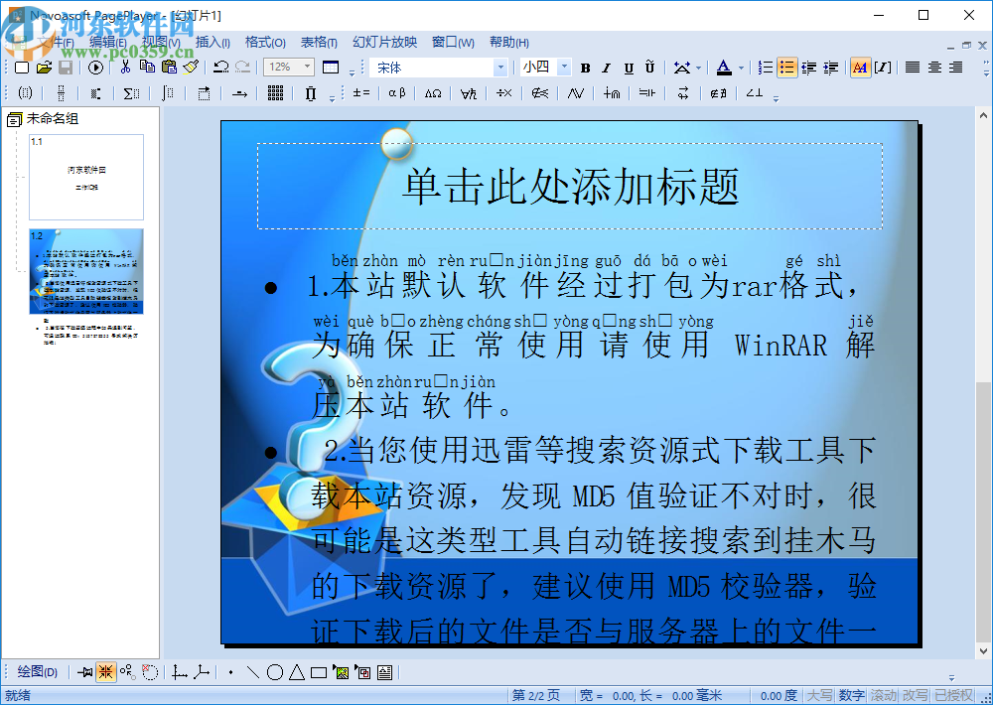Toggle the bulleted list formatting
Screen dimensions: 993x705
click(x=785, y=68)
